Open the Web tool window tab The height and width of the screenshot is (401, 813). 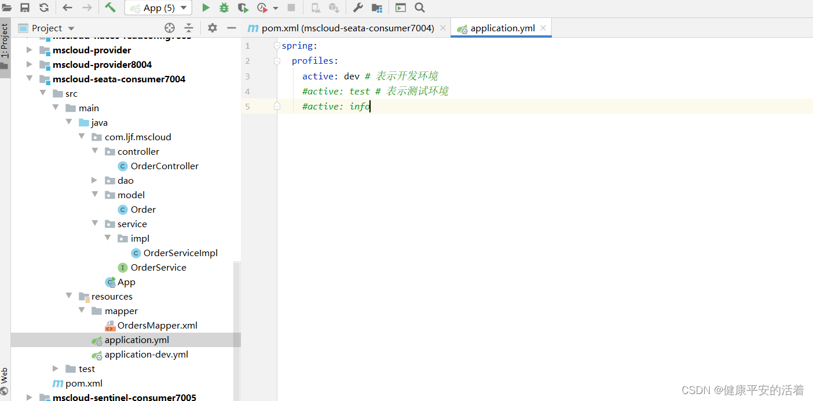5,381
